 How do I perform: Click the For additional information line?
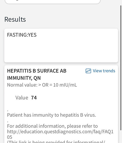(x=52, y=126)
